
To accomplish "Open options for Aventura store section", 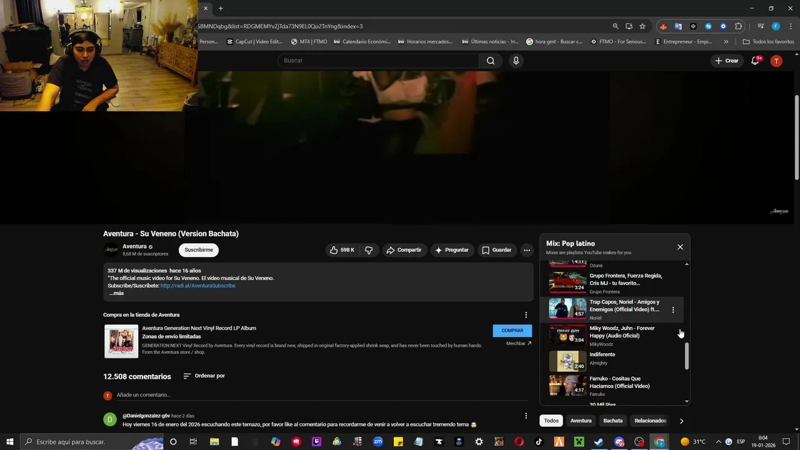I will [x=526, y=315].
